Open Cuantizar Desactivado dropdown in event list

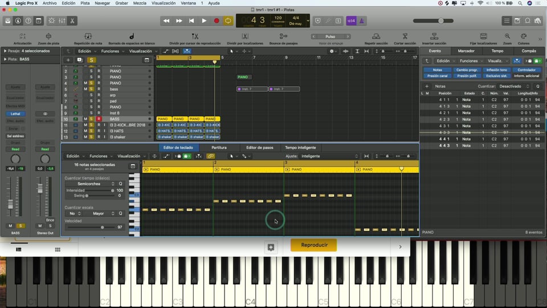(x=514, y=86)
